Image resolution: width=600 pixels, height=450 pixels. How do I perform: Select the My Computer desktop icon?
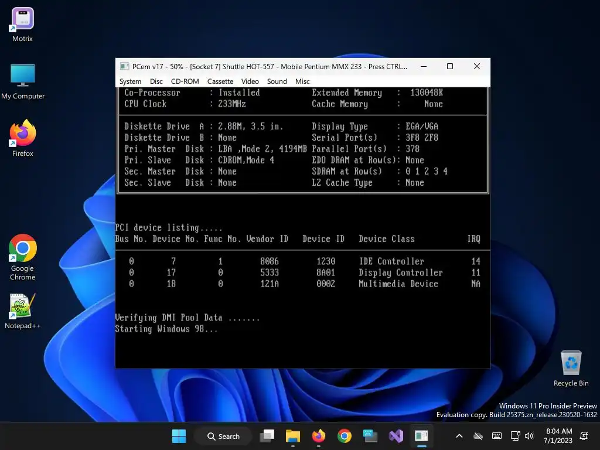23,81
